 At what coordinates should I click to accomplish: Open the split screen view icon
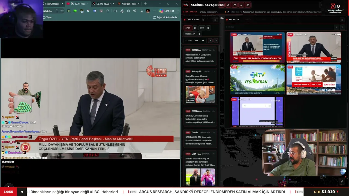pos(115,11)
